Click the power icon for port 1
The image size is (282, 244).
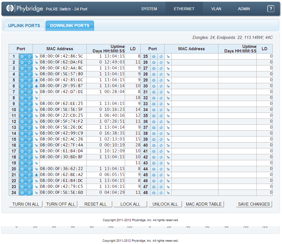(x=22, y=56)
